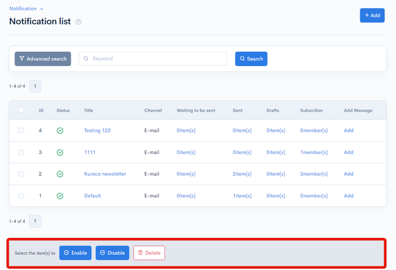Open 1member(s) subscribers link
The image size is (396, 270).
(314, 152)
